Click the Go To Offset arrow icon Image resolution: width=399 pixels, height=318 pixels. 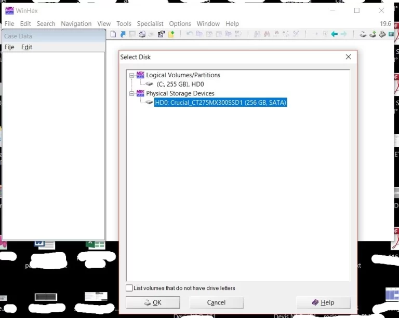pos(315,34)
